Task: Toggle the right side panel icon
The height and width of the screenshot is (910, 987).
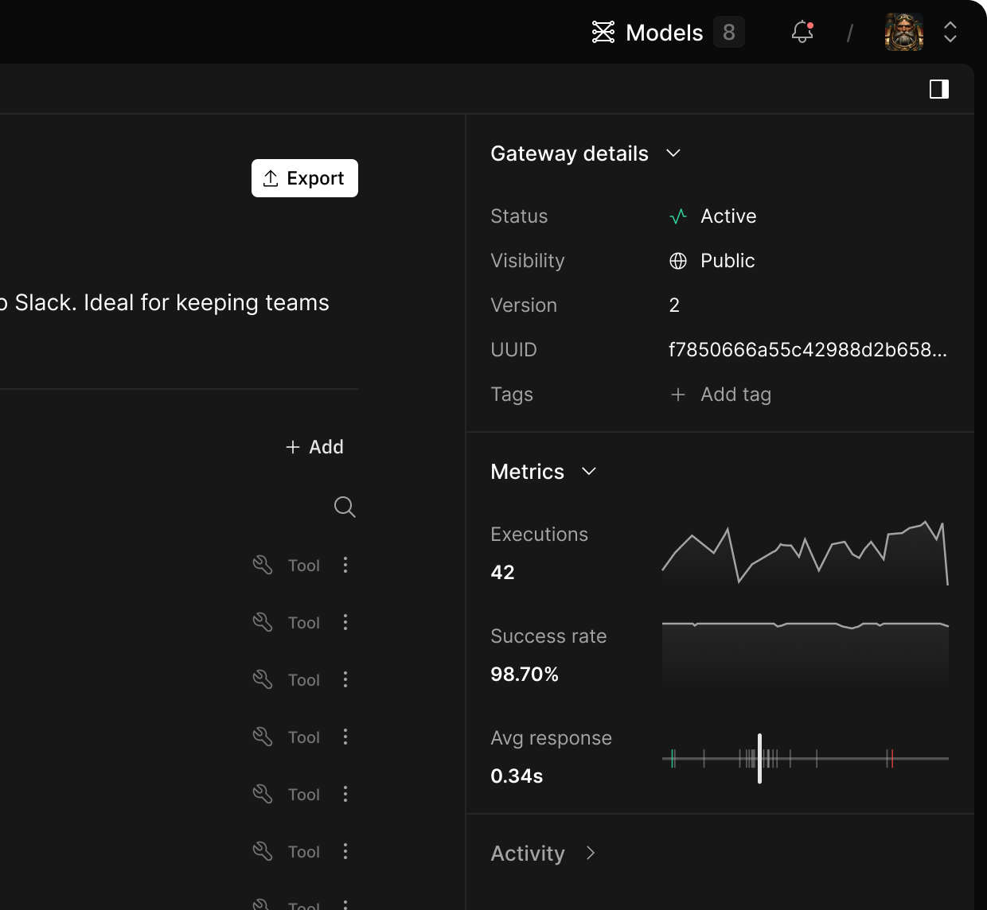Action: pyautogui.click(x=939, y=88)
